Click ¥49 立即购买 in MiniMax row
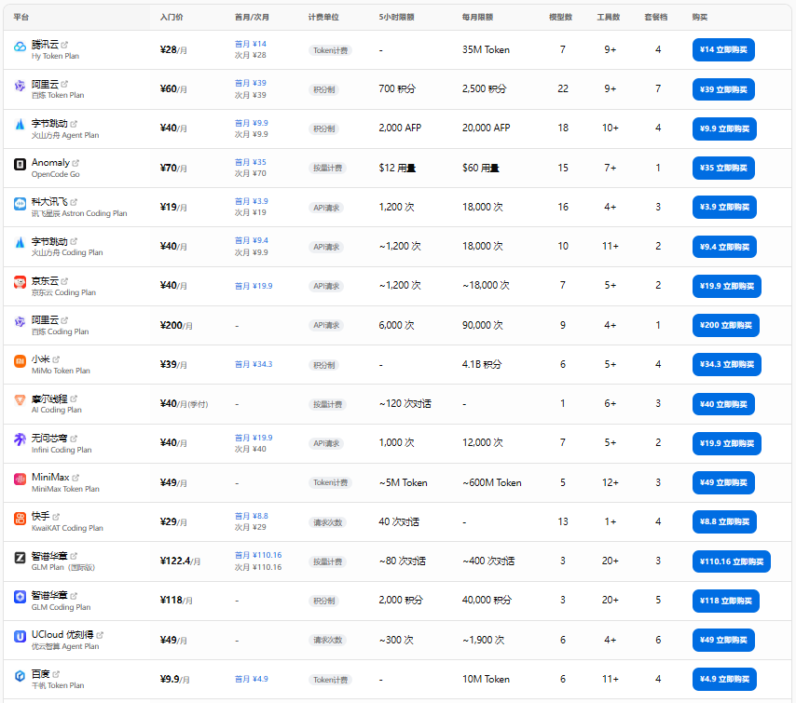Screen dimensions: 796x703 (x=723, y=482)
